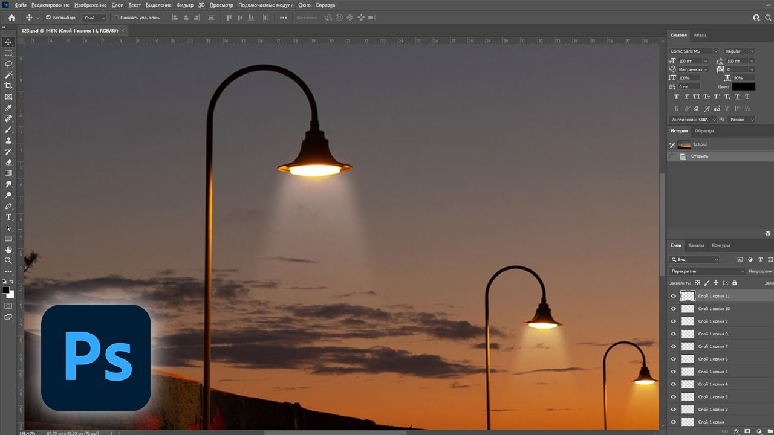Viewport: 774px width, 435px height.
Task: Open the Comic Sans MS font dropdown
Action: point(694,51)
